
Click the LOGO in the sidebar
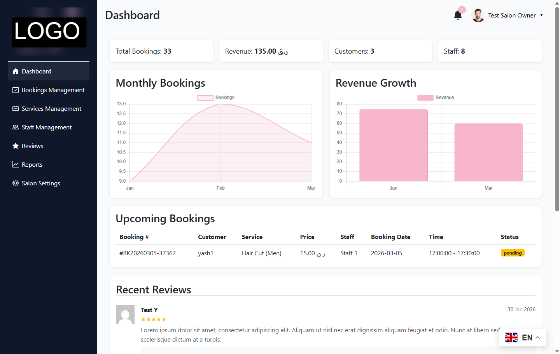coord(49,31)
